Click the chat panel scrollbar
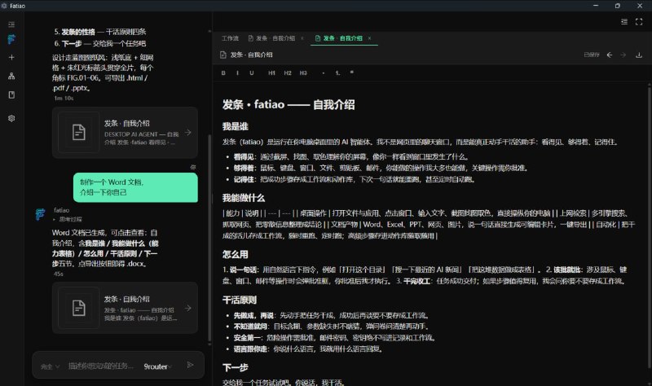The height and width of the screenshot is (386, 652). click(x=209, y=238)
